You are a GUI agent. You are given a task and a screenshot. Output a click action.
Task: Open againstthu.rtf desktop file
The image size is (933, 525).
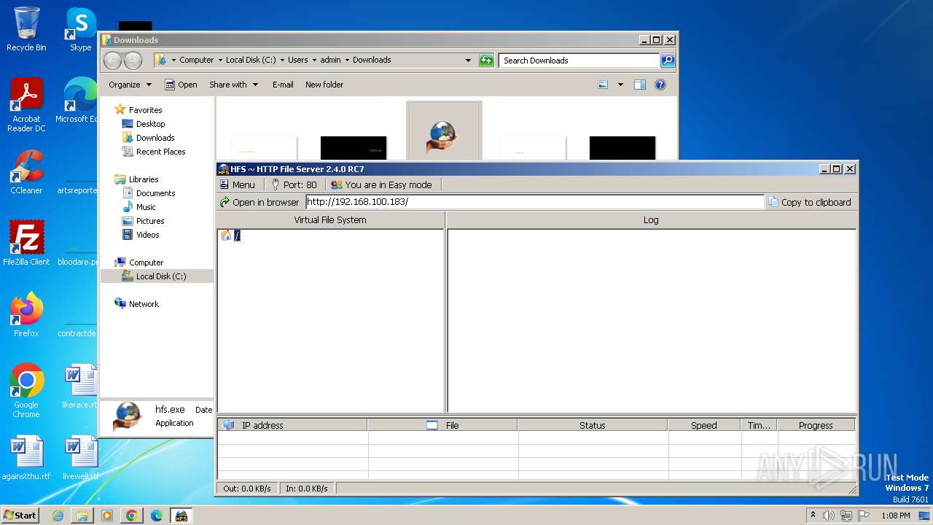pyautogui.click(x=26, y=457)
